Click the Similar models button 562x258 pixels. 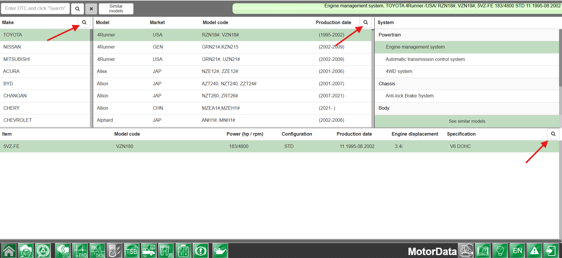click(x=116, y=9)
